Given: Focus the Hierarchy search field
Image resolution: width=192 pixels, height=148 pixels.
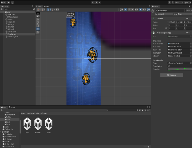Looking at the screenshot, I should pos(18,9).
